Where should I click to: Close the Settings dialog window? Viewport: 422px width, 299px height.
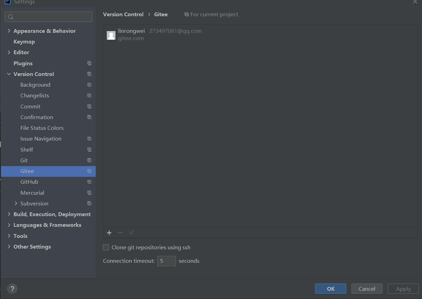coord(415,2)
